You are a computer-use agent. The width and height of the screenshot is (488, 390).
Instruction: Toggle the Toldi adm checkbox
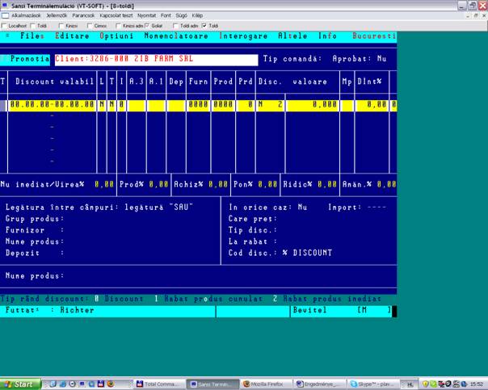coord(175,26)
